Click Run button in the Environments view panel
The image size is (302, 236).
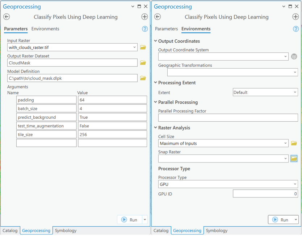click(281, 220)
